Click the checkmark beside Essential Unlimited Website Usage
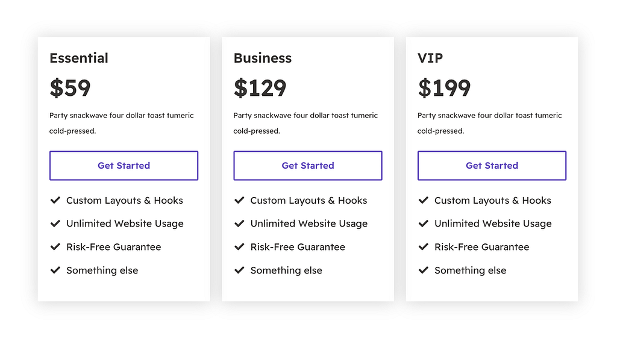The width and height of the screenshot is (617, 338). point(55,224)
